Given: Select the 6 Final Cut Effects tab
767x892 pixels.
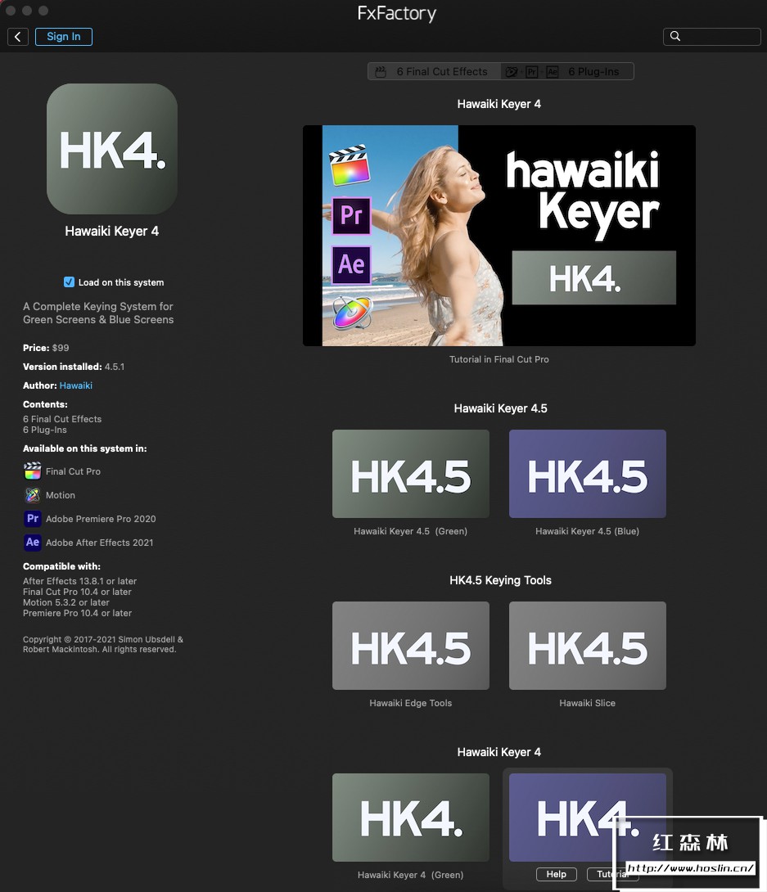Looking at the screenshot, I should pyautogui.click(x=434, y=72).
